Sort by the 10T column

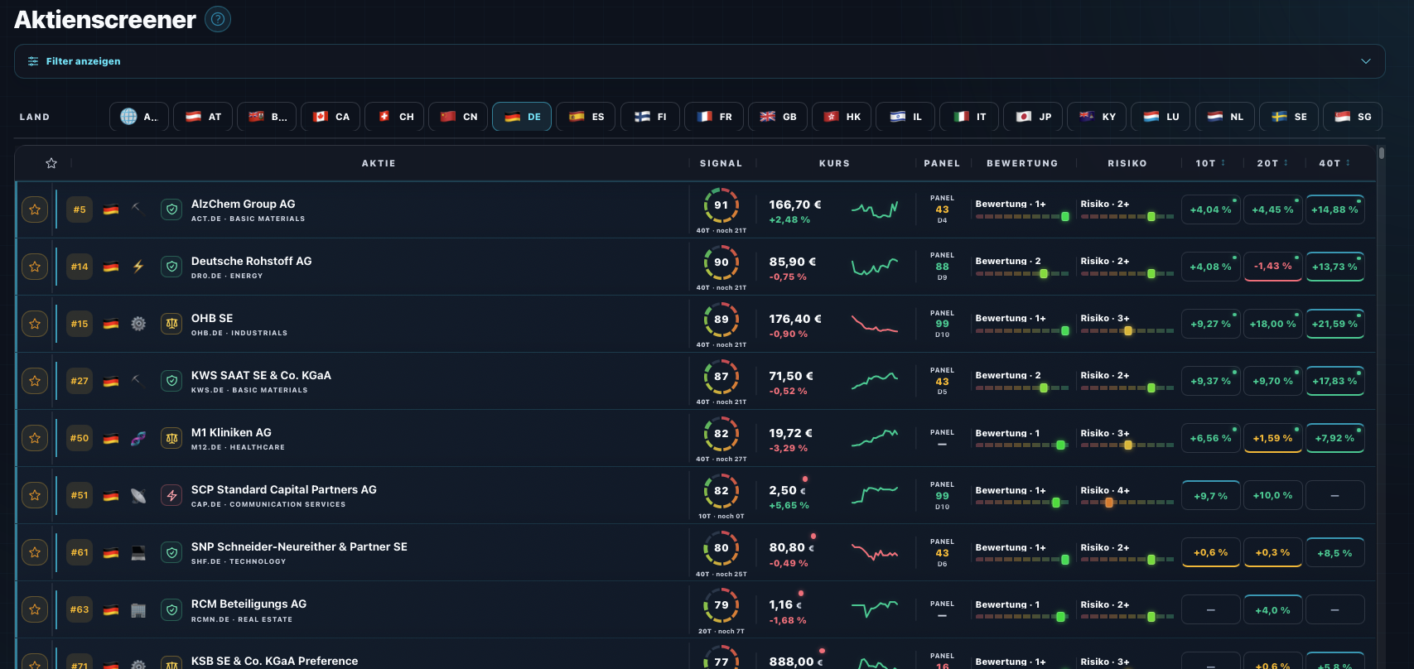[x=1210, y=163]
